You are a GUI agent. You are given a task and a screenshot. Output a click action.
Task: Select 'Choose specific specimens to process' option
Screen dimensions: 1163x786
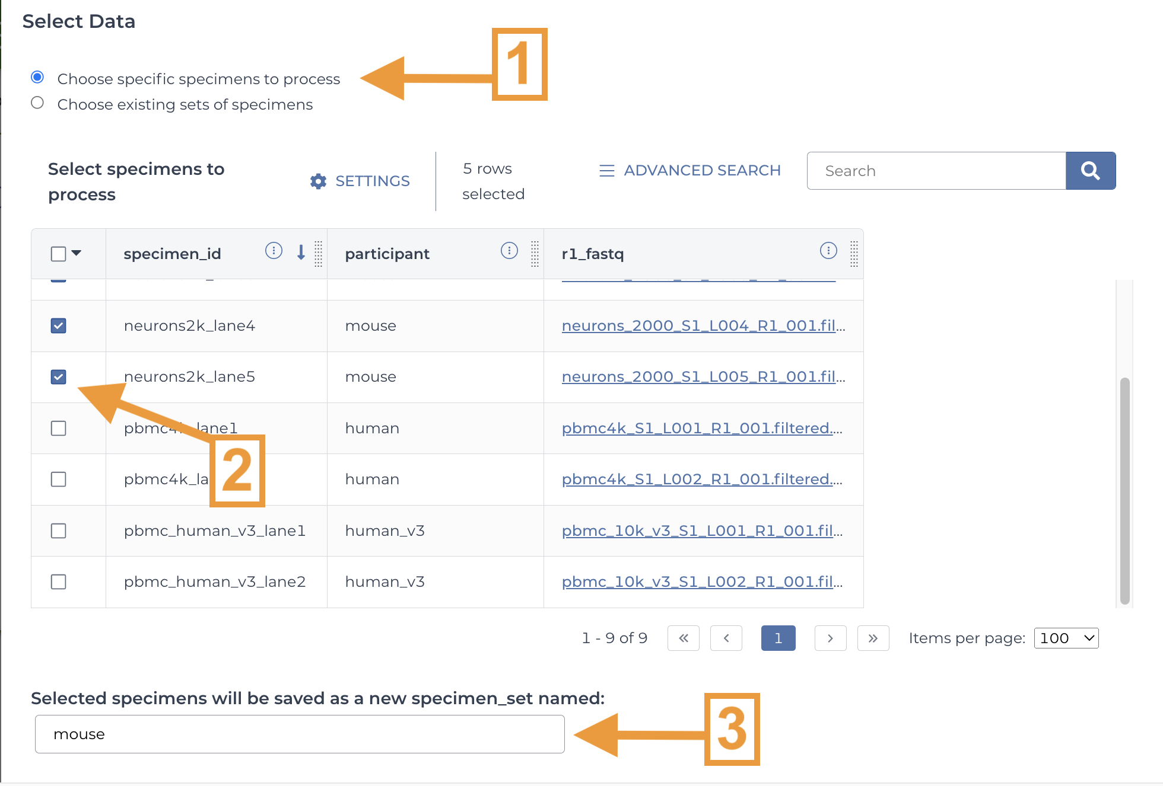37,77
